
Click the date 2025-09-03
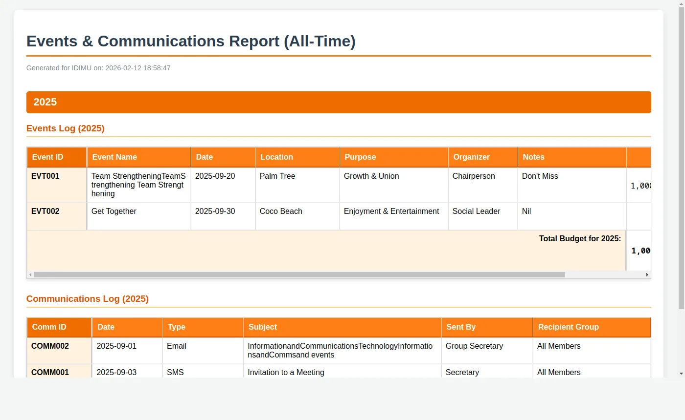117,373
